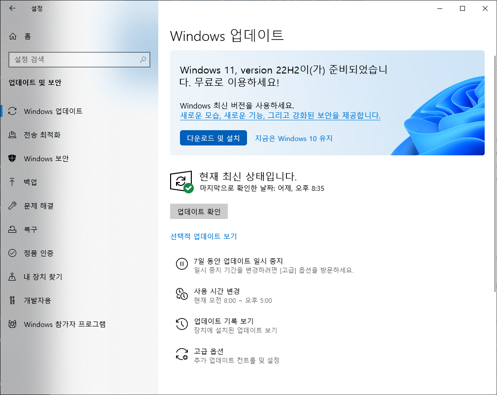497x395 pixels.
Task: Click the 문제 해결 wrench icon
Action: [12, 206]
